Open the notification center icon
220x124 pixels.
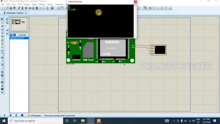click(x=214, y=121)
